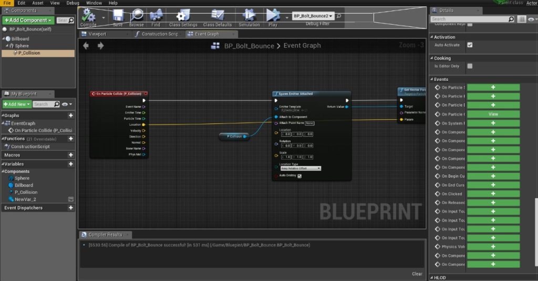Select the NewVar_2 variable in My Blueprint
Image resolution: width=538 pixels, height=281 pixels.
click(x=25, y=200)
